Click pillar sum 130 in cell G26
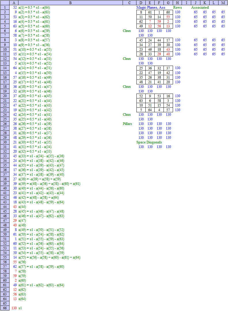This screenshot has width=228, height=311. coord(168,124)
